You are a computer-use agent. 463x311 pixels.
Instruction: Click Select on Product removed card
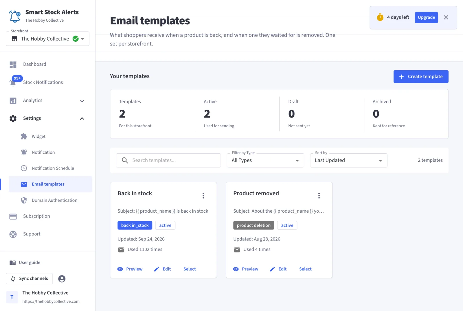coord(305,269)
